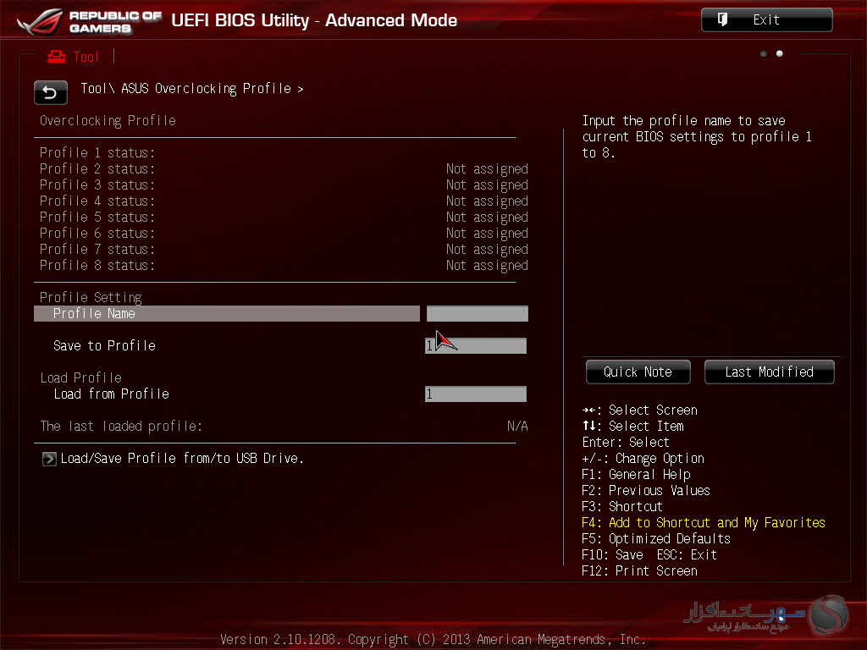Open the Tool tab
The height and width of the screenshot is (650, 867).
coord(74,57)
